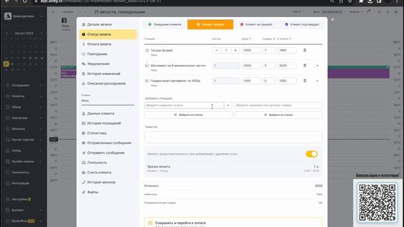Viewport: 404px width, 227px height.
Task: Expand Биллинг in left sidebar
Action: [x=24, y=210]
